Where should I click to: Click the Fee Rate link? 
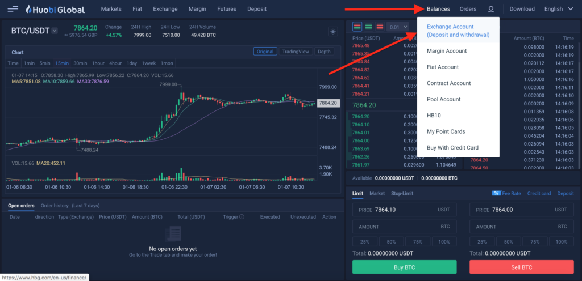tap(512, 193)
